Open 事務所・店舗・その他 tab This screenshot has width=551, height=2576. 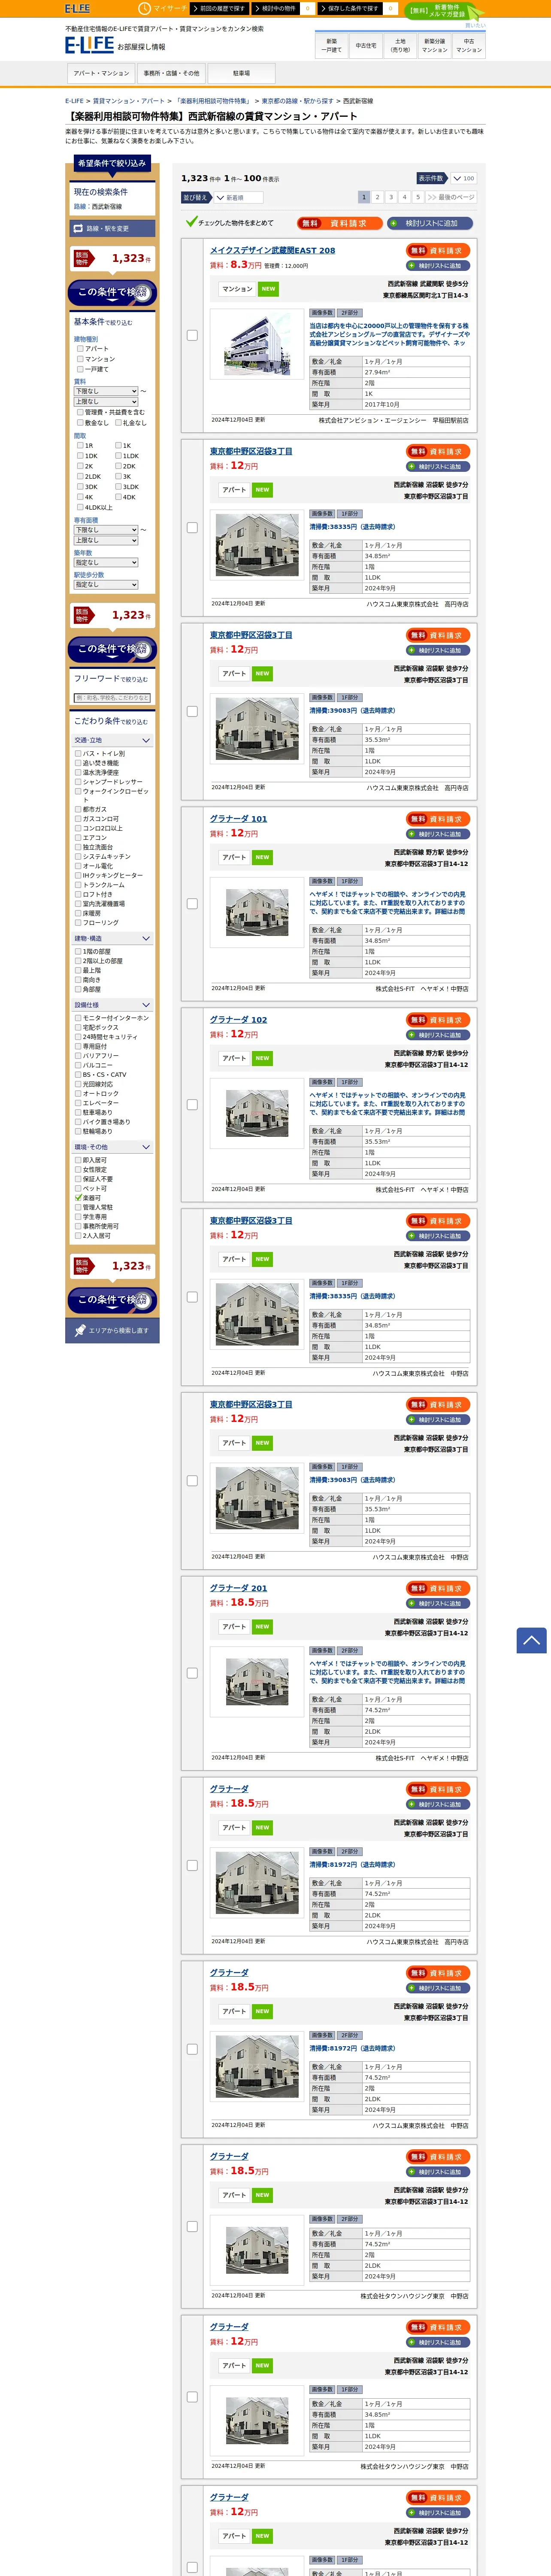coord(171,73)
